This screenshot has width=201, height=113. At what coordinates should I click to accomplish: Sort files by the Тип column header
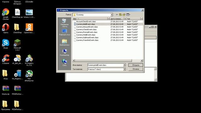coord(133,19)
